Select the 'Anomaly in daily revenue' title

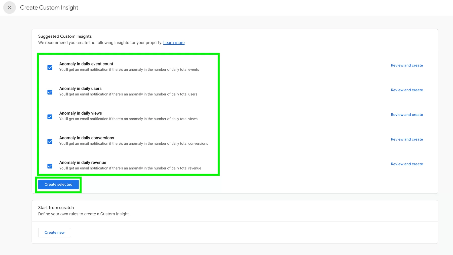coord(83,162)
